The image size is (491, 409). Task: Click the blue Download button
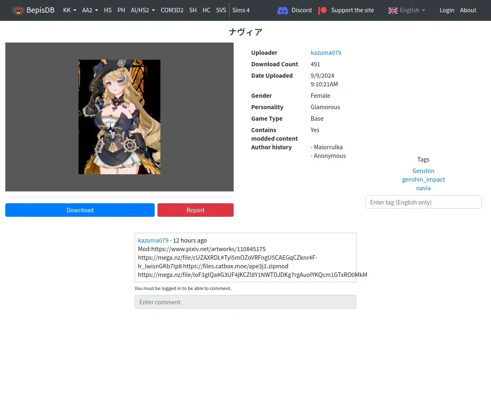(x=80, y=210)
